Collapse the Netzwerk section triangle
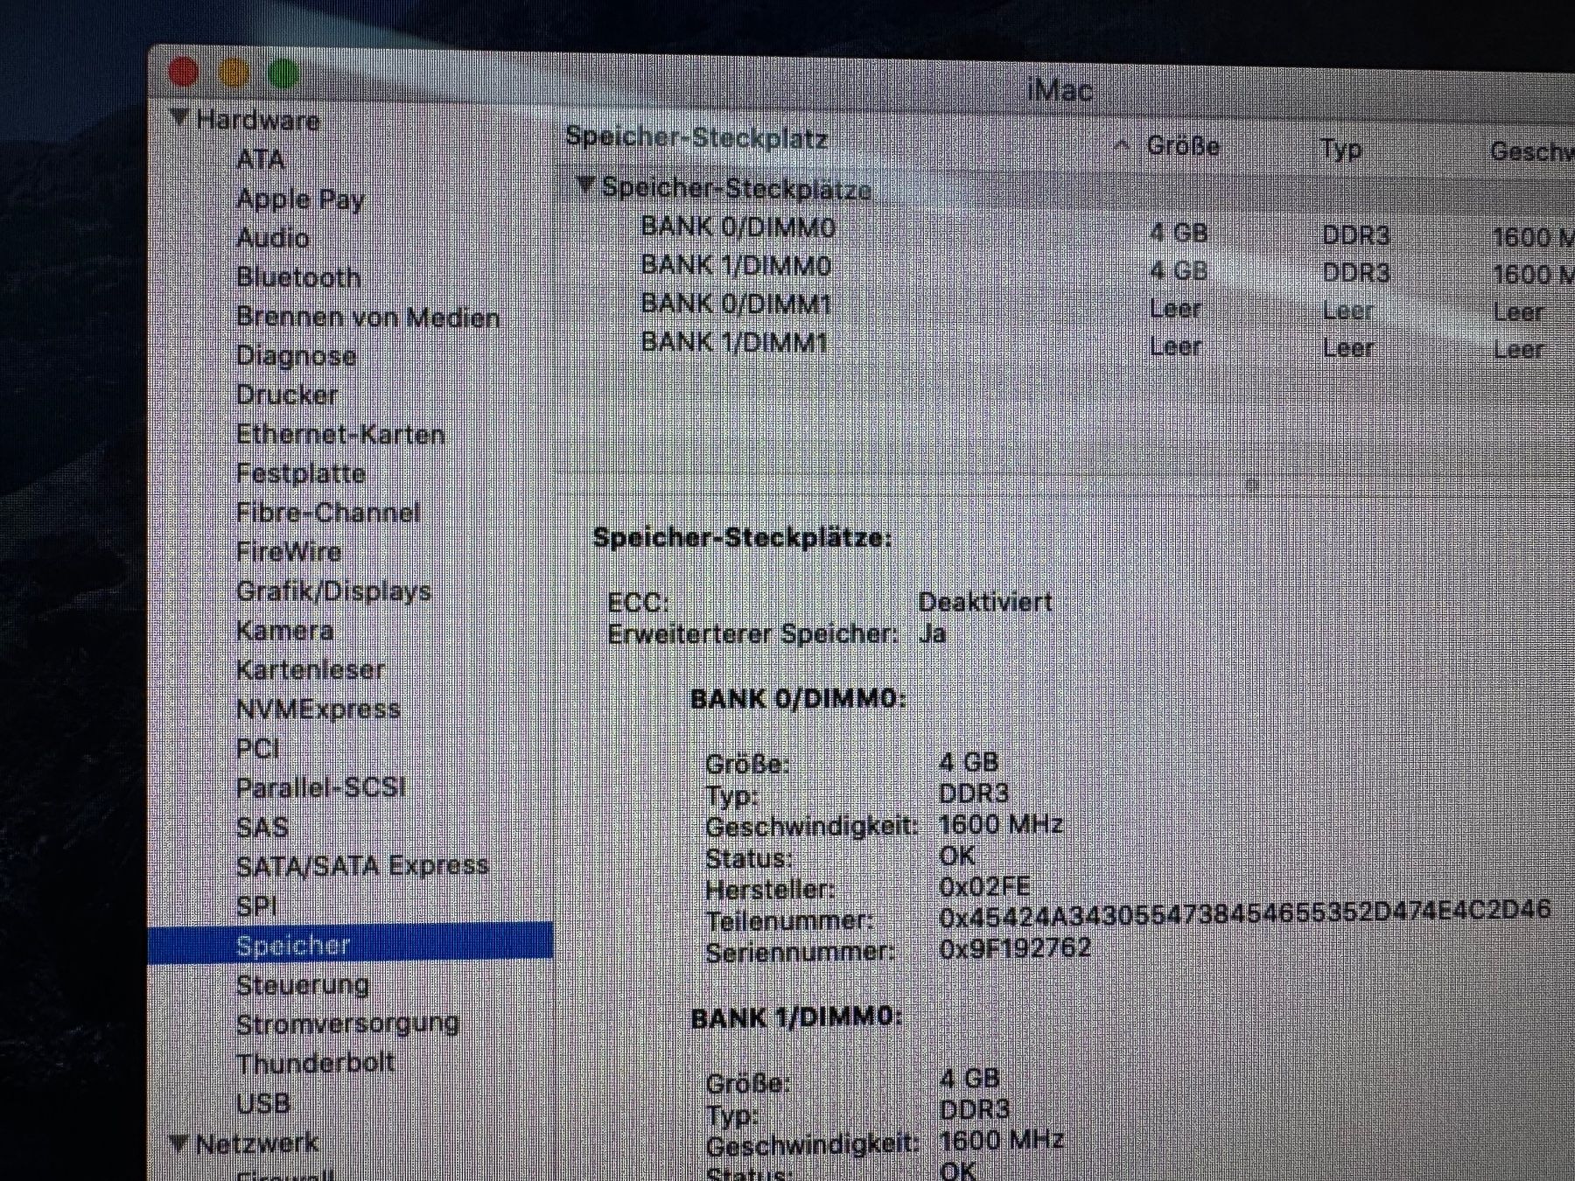The width and height of the screenshot is (1575, 1181). (178, 1143)
